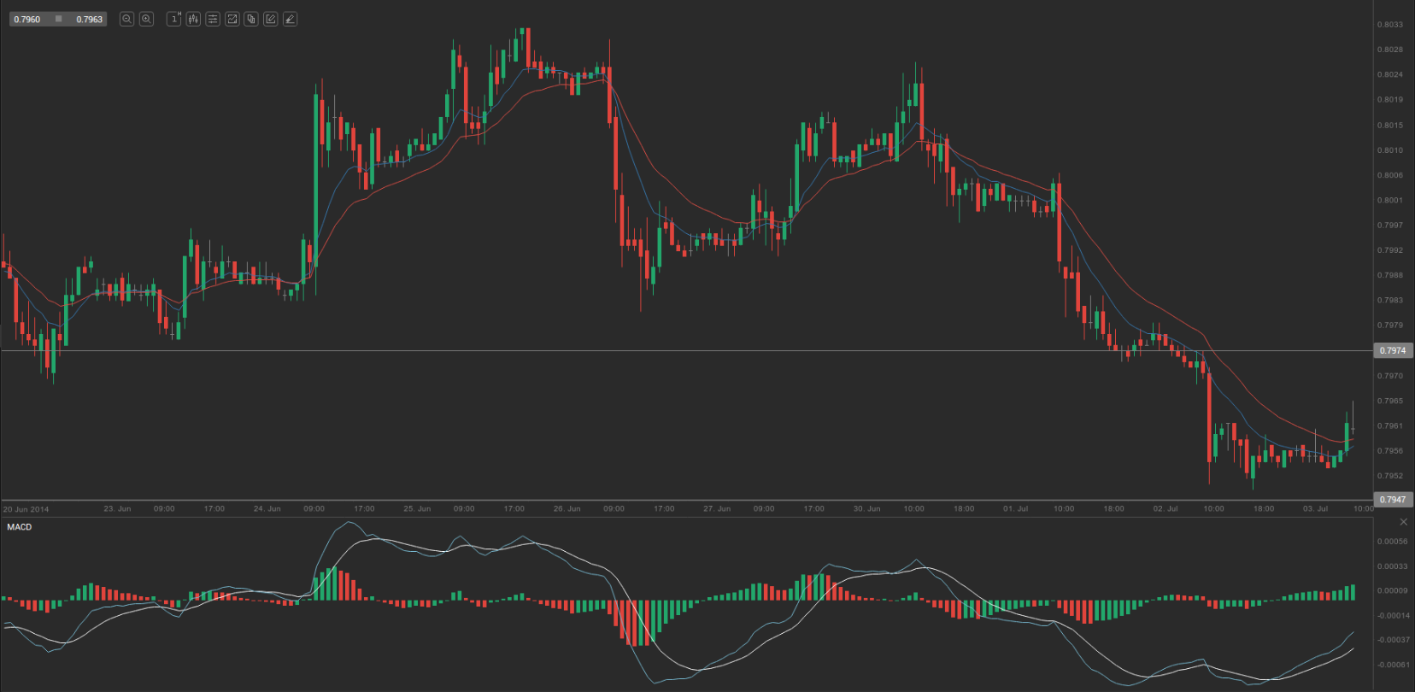This screenshot has width=1415, height=692.
Task: Click the 26. Jun date on time axis
Action: click(567, 509)
